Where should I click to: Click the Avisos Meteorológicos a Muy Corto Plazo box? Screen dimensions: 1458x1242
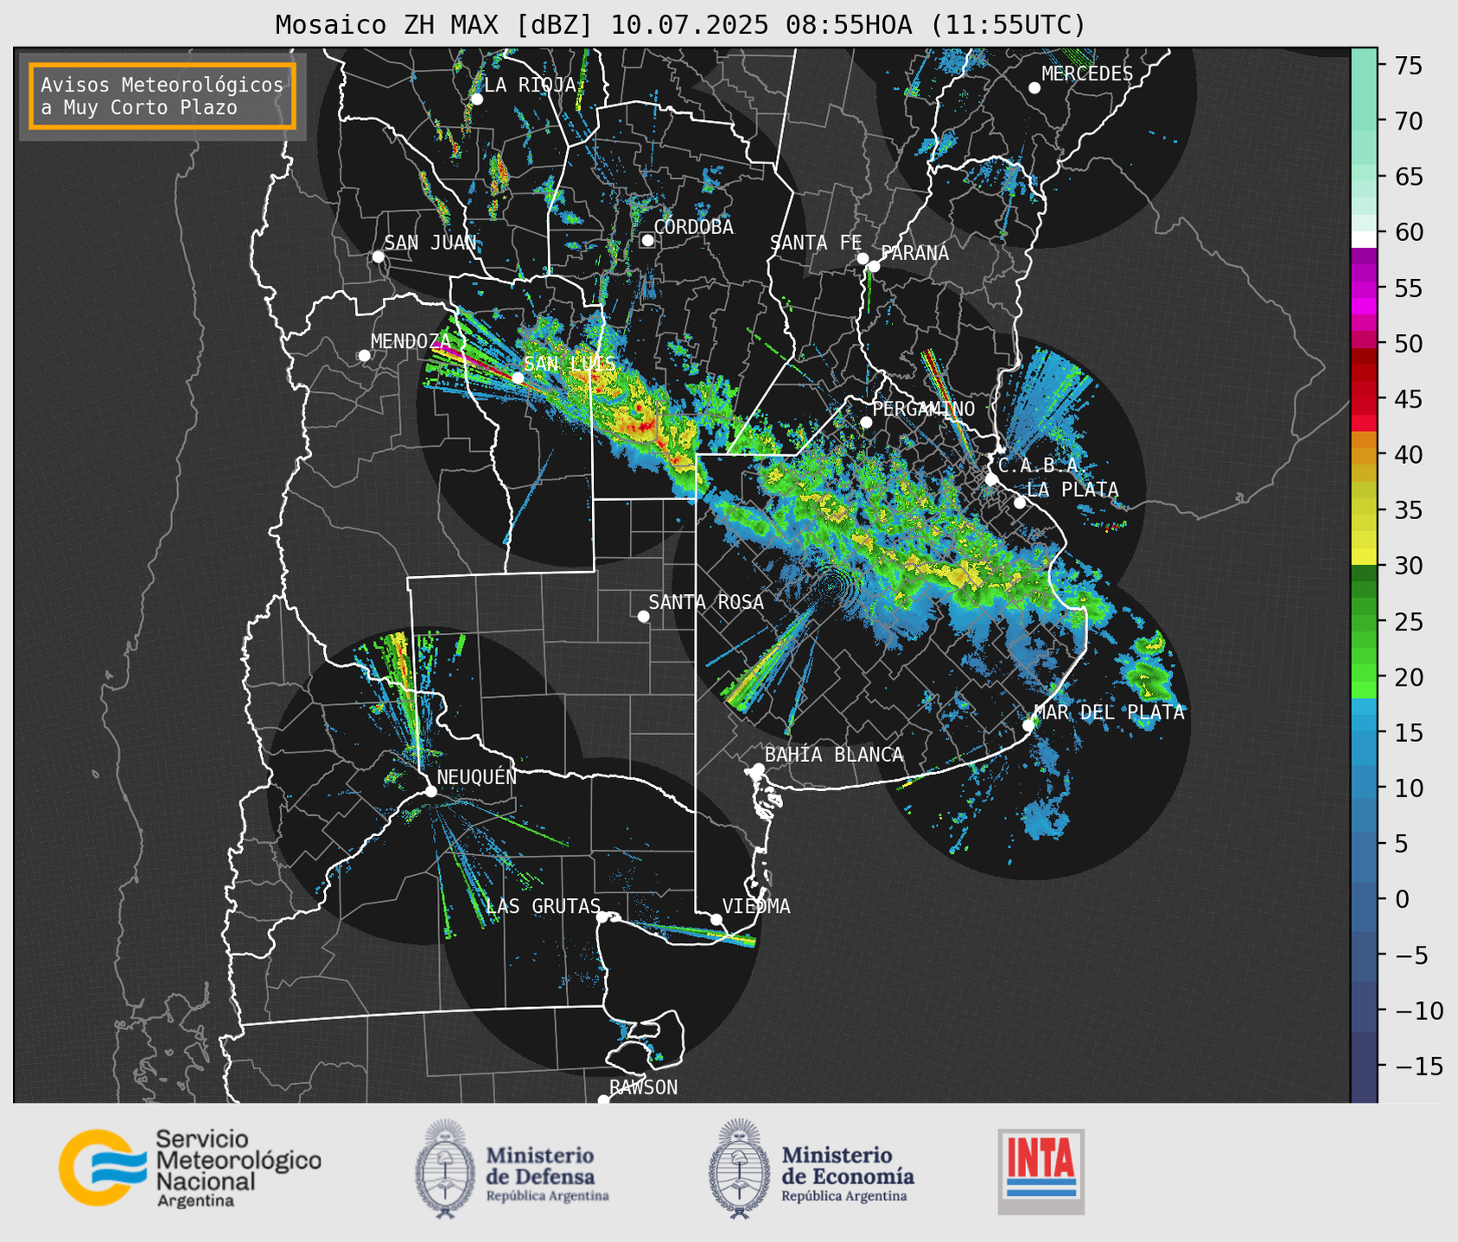tap(162, 96)
